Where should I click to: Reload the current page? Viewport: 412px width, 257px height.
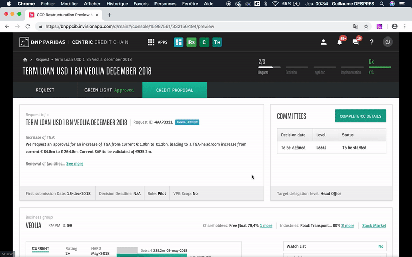tap(28, 26)
